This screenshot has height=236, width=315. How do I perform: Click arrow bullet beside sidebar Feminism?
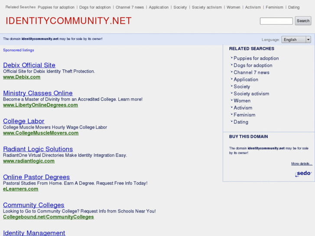click(x=231, y=114)
